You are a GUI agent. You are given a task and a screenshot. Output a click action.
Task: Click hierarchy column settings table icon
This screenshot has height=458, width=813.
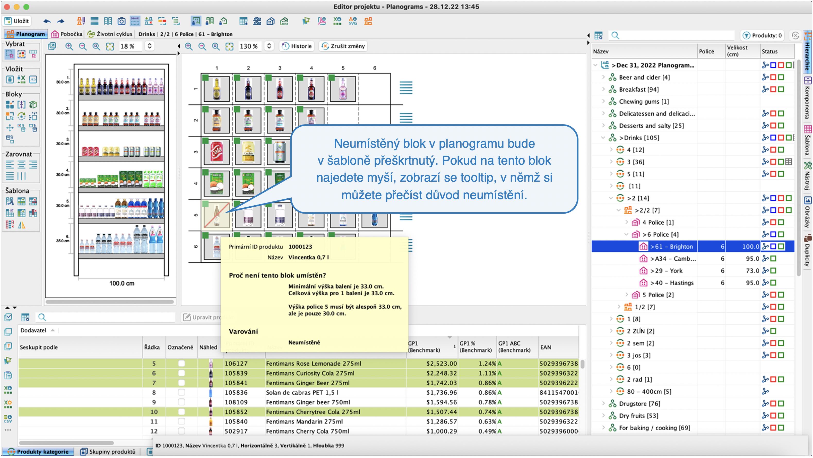[598, 35]
